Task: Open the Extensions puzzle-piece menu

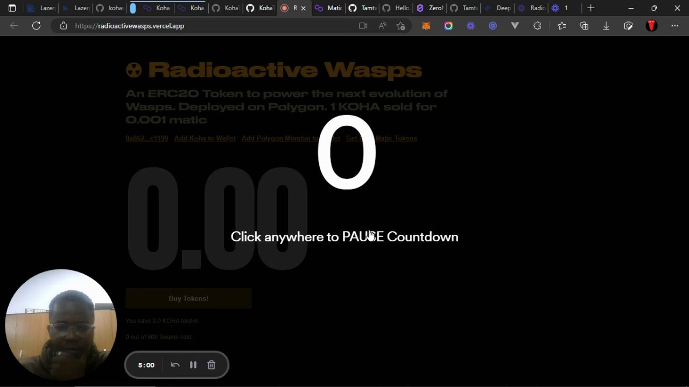Action: pos(537,26)
